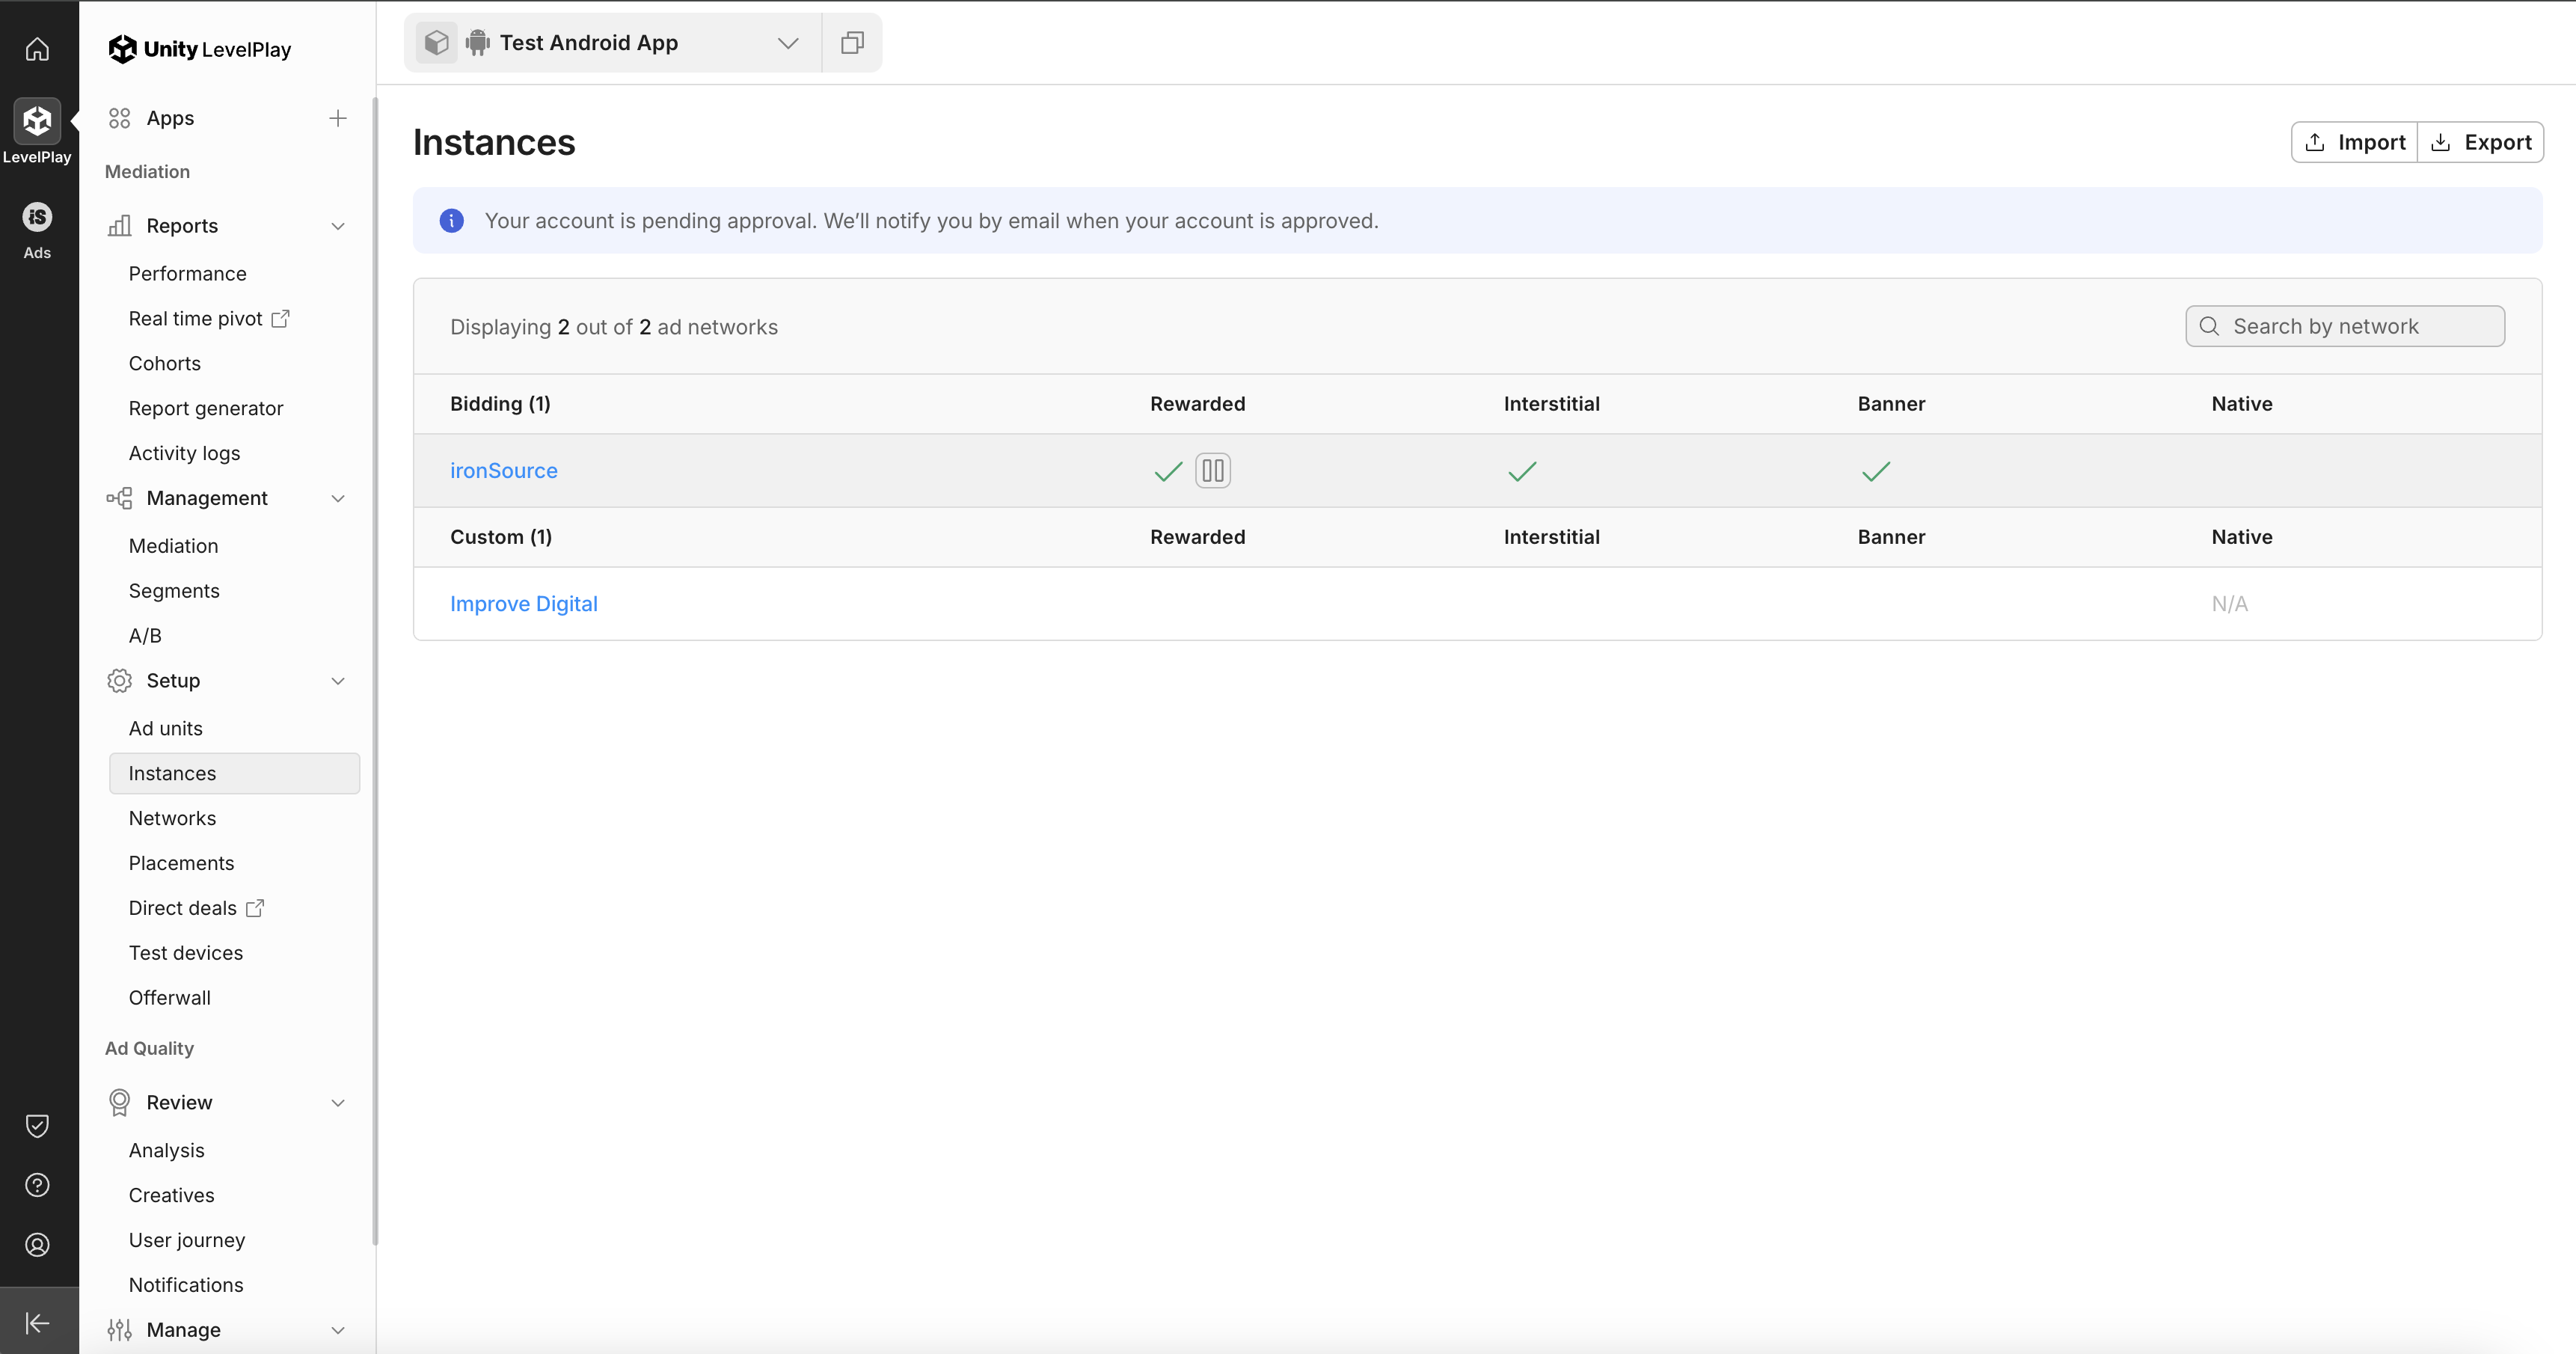Click the magnifier icon in search box

tap(2210, 327)
